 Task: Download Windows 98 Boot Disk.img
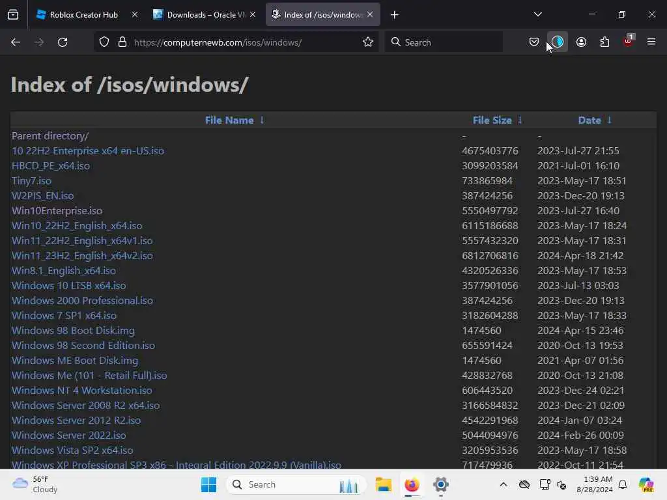(x=73, y=330)
